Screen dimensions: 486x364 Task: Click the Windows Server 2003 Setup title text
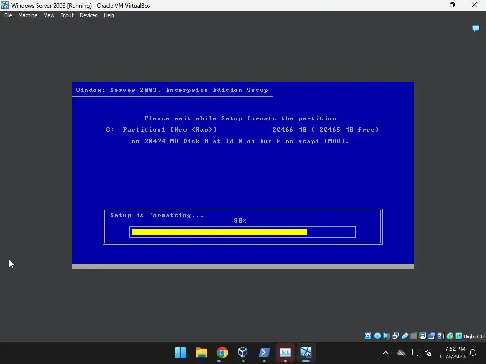coord(172,90)
